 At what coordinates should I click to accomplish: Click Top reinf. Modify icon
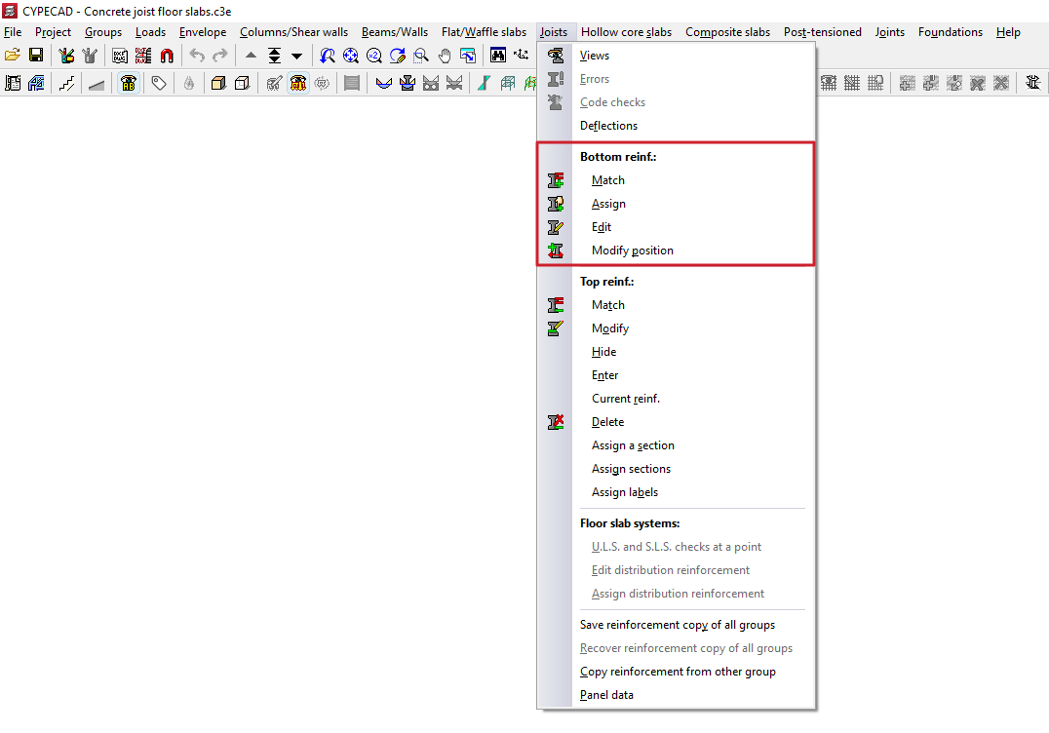pos(556,328)
